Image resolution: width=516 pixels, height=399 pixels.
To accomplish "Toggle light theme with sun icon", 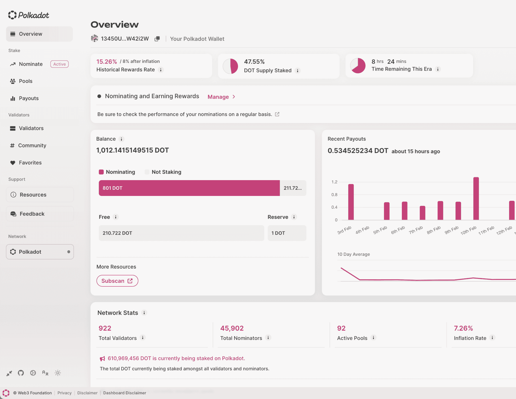I will 58,373.
